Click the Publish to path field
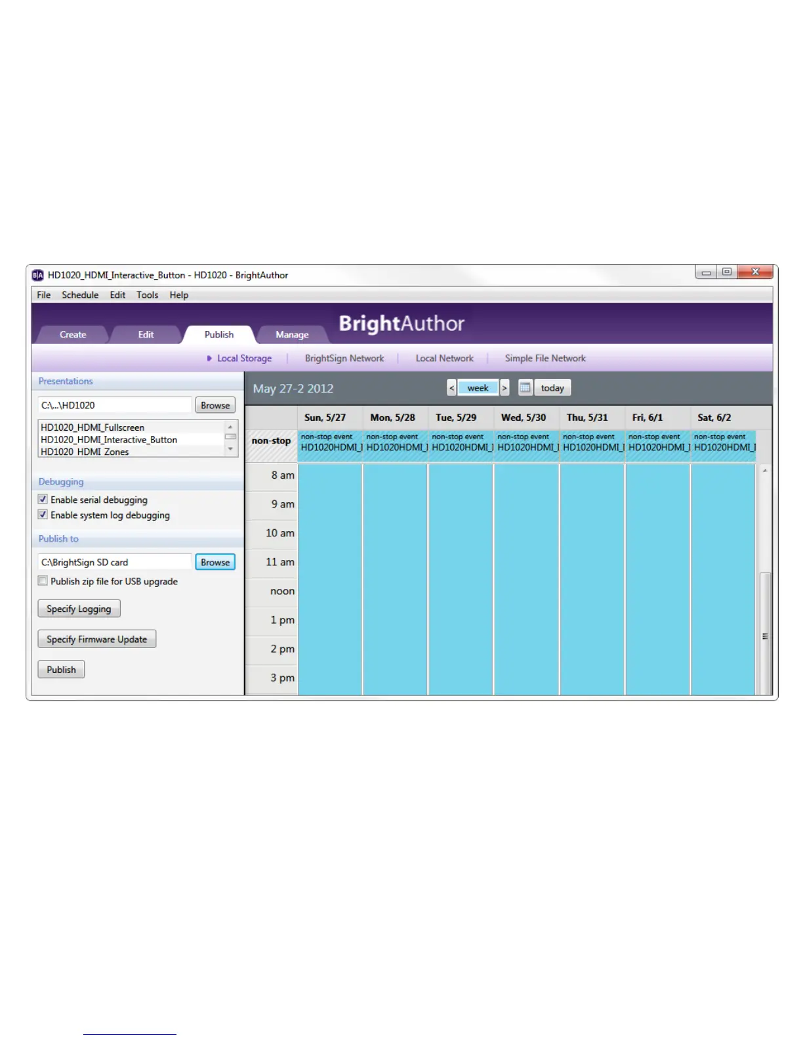Image resolution: width=803 pixels, height=1040 pixels. pos(115,562)
